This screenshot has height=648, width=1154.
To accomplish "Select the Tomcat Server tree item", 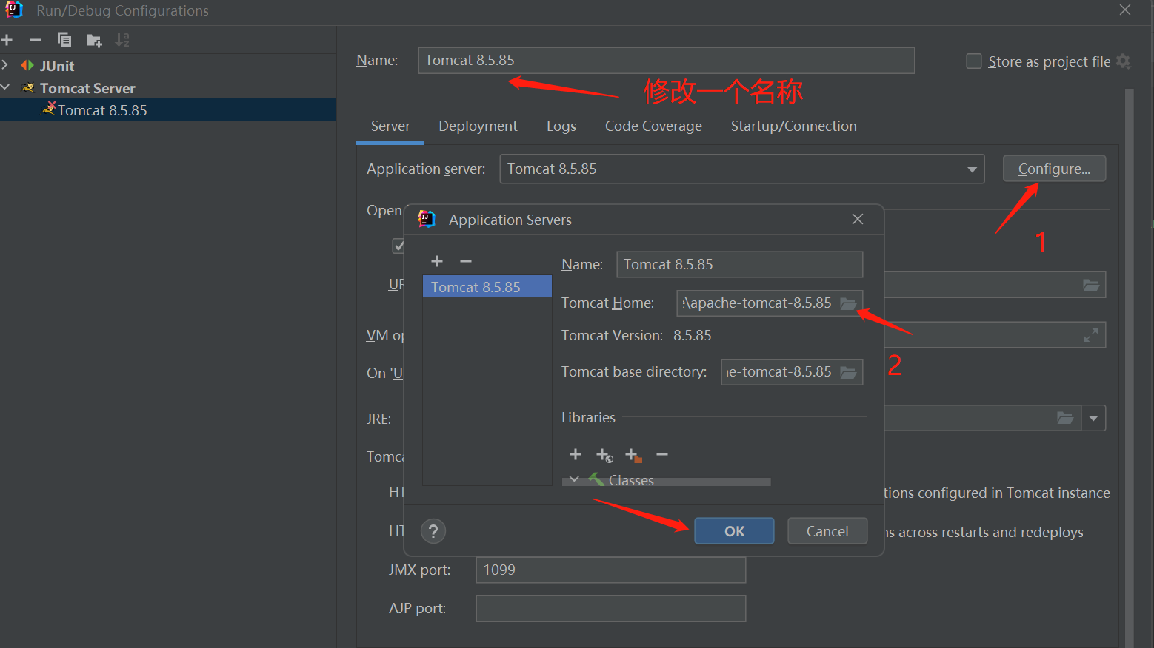I will (x=87, y=88).
